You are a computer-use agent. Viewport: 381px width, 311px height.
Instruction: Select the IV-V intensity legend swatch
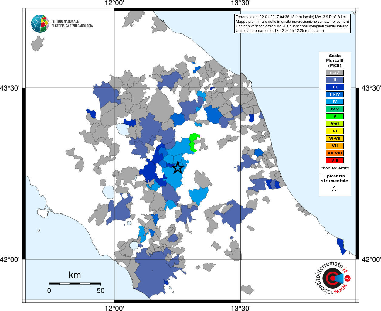point(335,109)
